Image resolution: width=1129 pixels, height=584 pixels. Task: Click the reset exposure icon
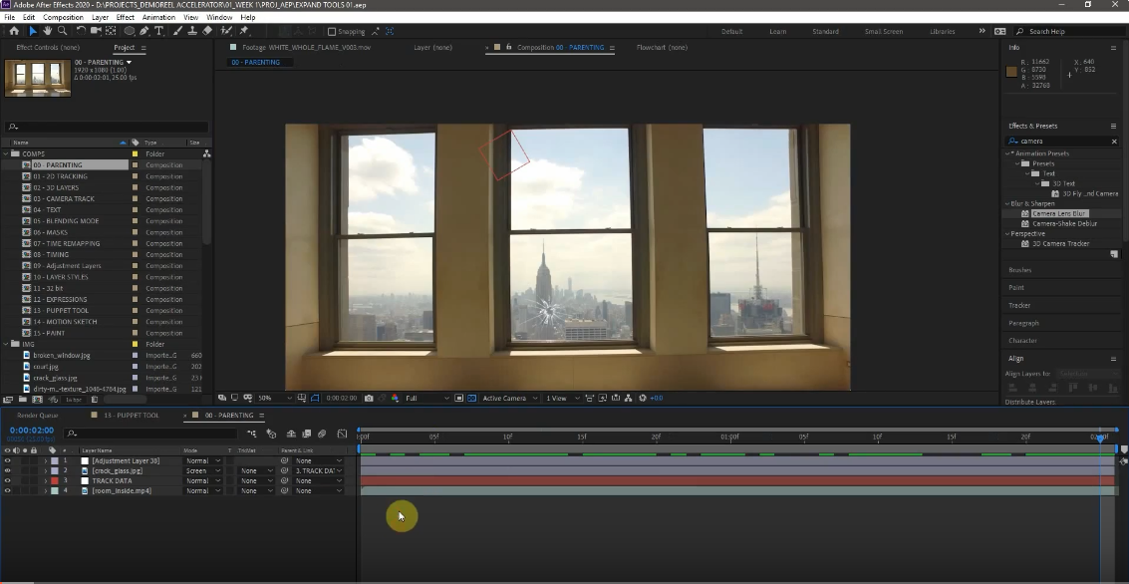[x=643, y=399]
